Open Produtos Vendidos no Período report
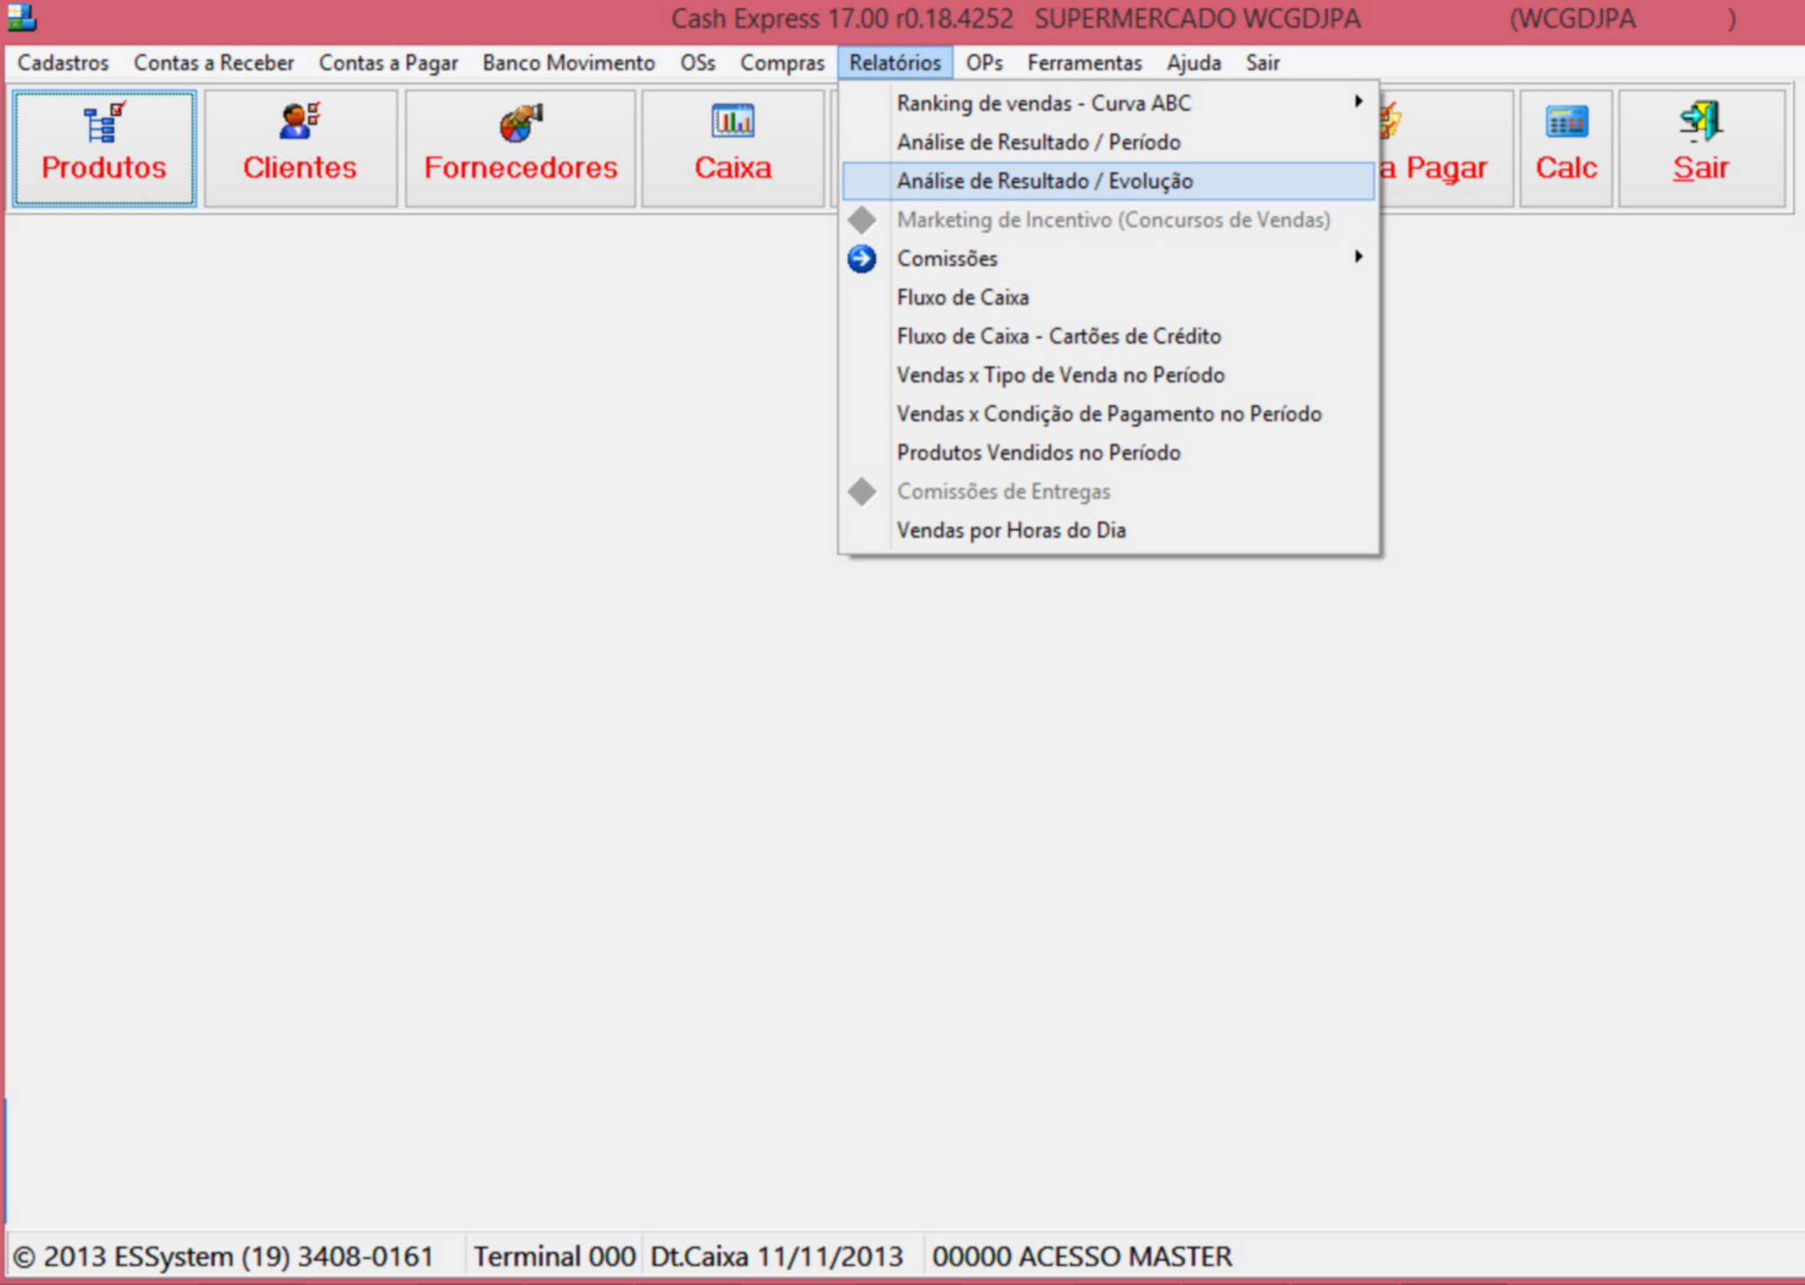The image size is (1805, 1285). click(1038, 452)
